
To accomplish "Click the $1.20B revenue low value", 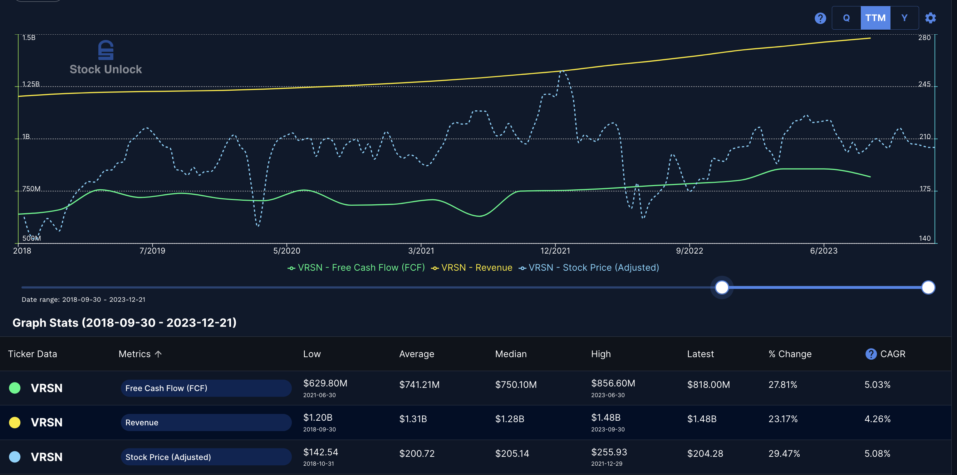I will point(318,417).
